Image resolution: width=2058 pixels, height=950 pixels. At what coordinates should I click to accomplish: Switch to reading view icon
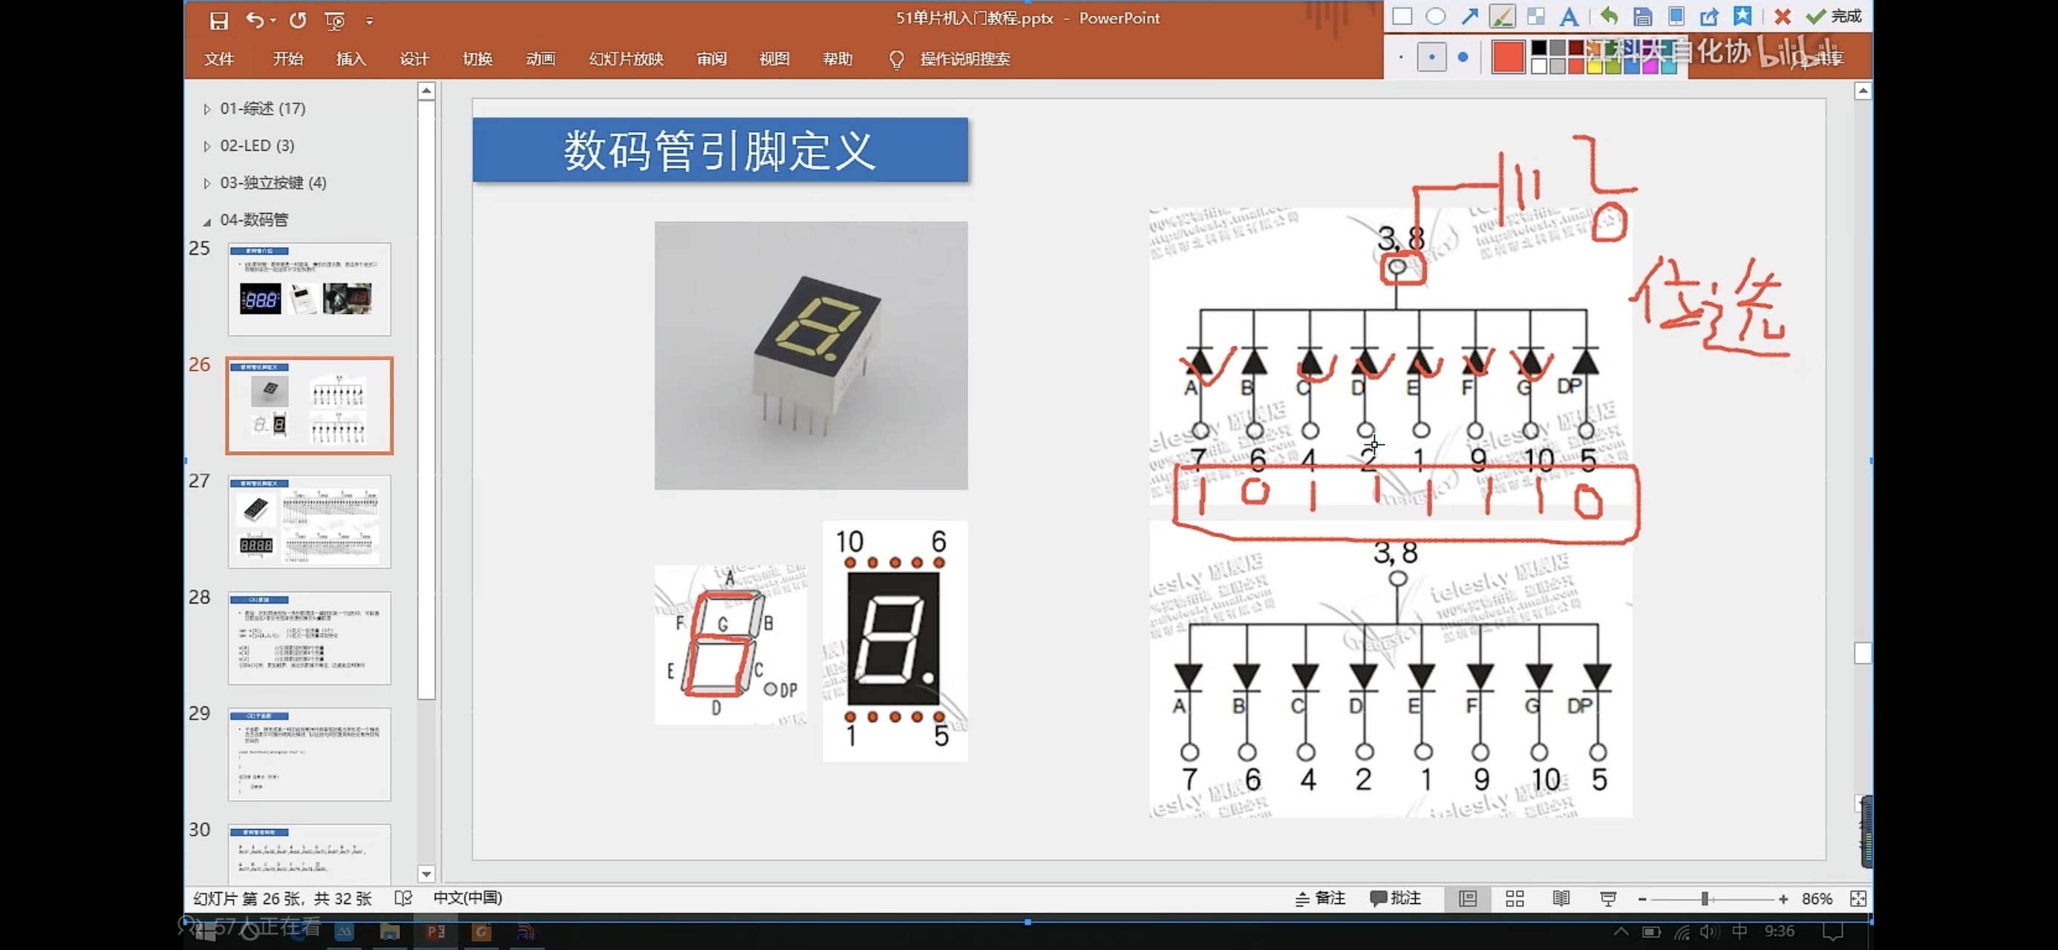1561,899
